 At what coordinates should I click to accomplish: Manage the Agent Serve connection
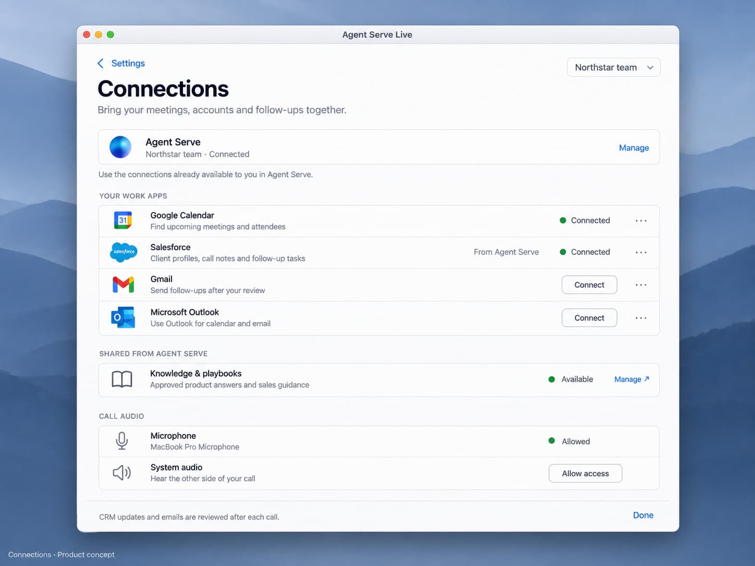(x=634, y=148)
